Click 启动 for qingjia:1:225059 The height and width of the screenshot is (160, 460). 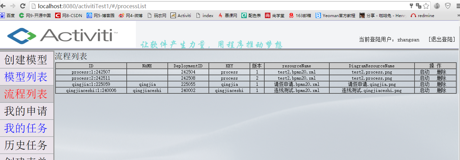coord(425,84)
